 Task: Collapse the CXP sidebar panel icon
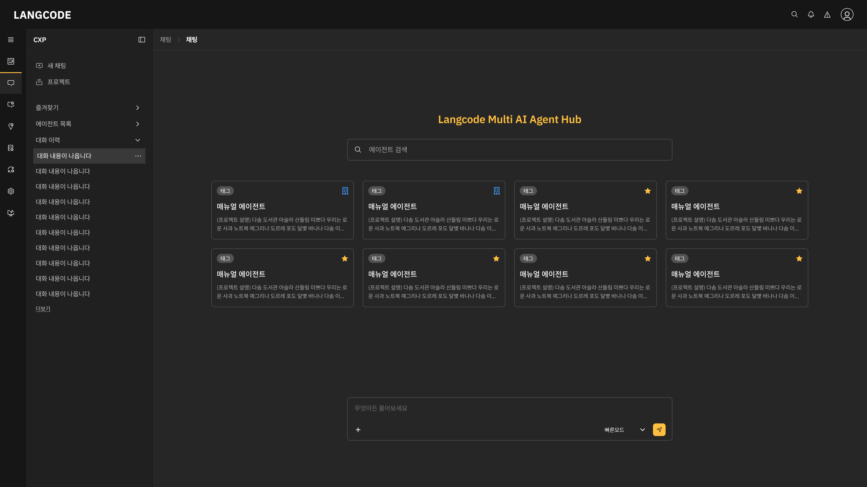click(x=142, y=40)
